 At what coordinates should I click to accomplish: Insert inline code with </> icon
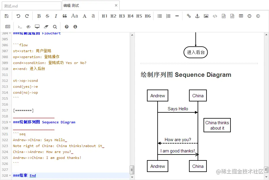[x=215, y=16]
